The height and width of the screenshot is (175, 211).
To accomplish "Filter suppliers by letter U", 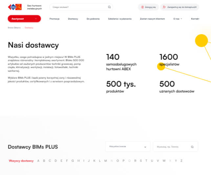I will pyautogui.click(x=152, y=161).
